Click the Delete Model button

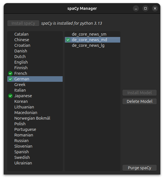pyautogui.click(x=140, y=101)
